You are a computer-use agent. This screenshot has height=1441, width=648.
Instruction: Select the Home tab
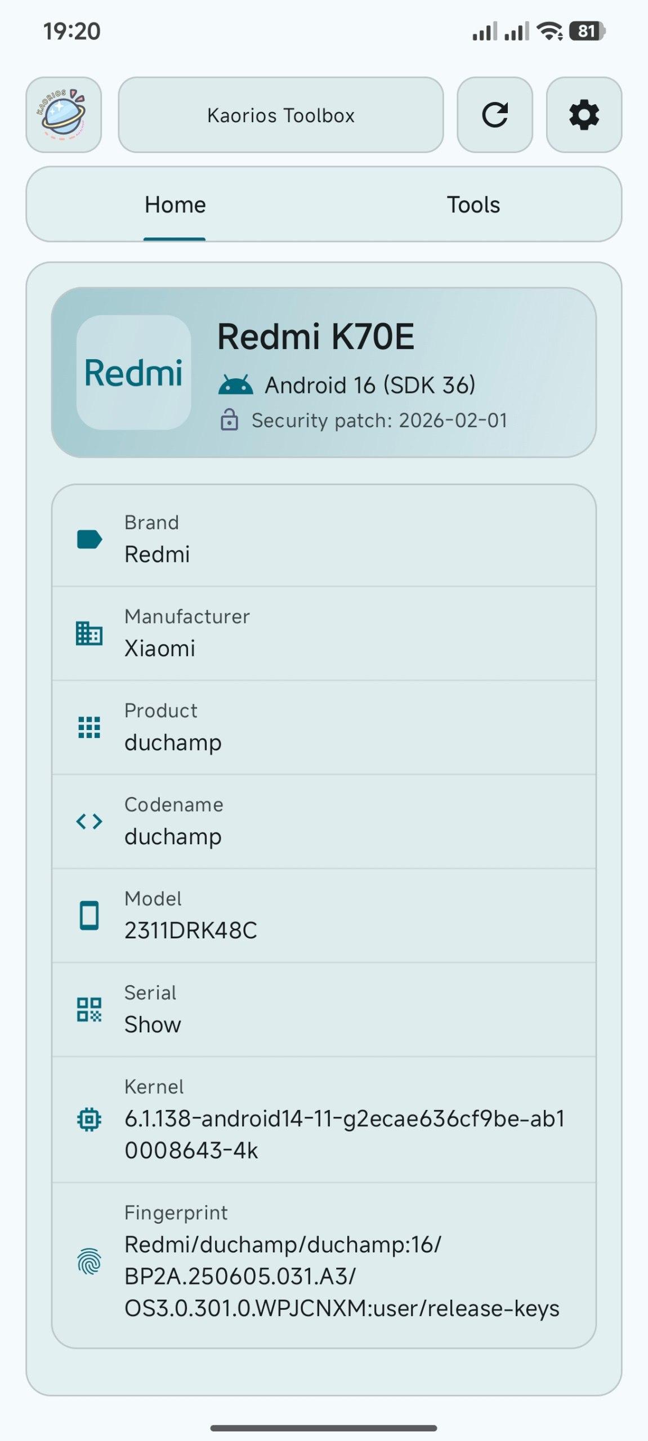point(175,205)
